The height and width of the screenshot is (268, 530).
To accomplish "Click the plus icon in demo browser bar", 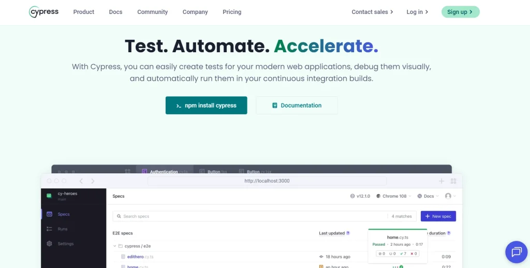I will point(441,181).
